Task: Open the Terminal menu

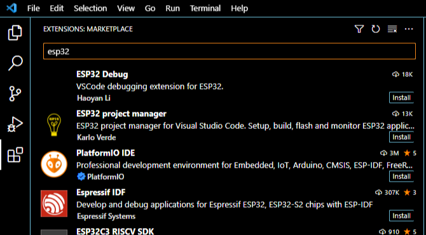Action: (x=205, y=8)
